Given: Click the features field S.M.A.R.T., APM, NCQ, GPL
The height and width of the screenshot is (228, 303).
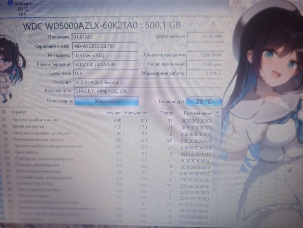Looking at the screenshot, I should point(148,91).
